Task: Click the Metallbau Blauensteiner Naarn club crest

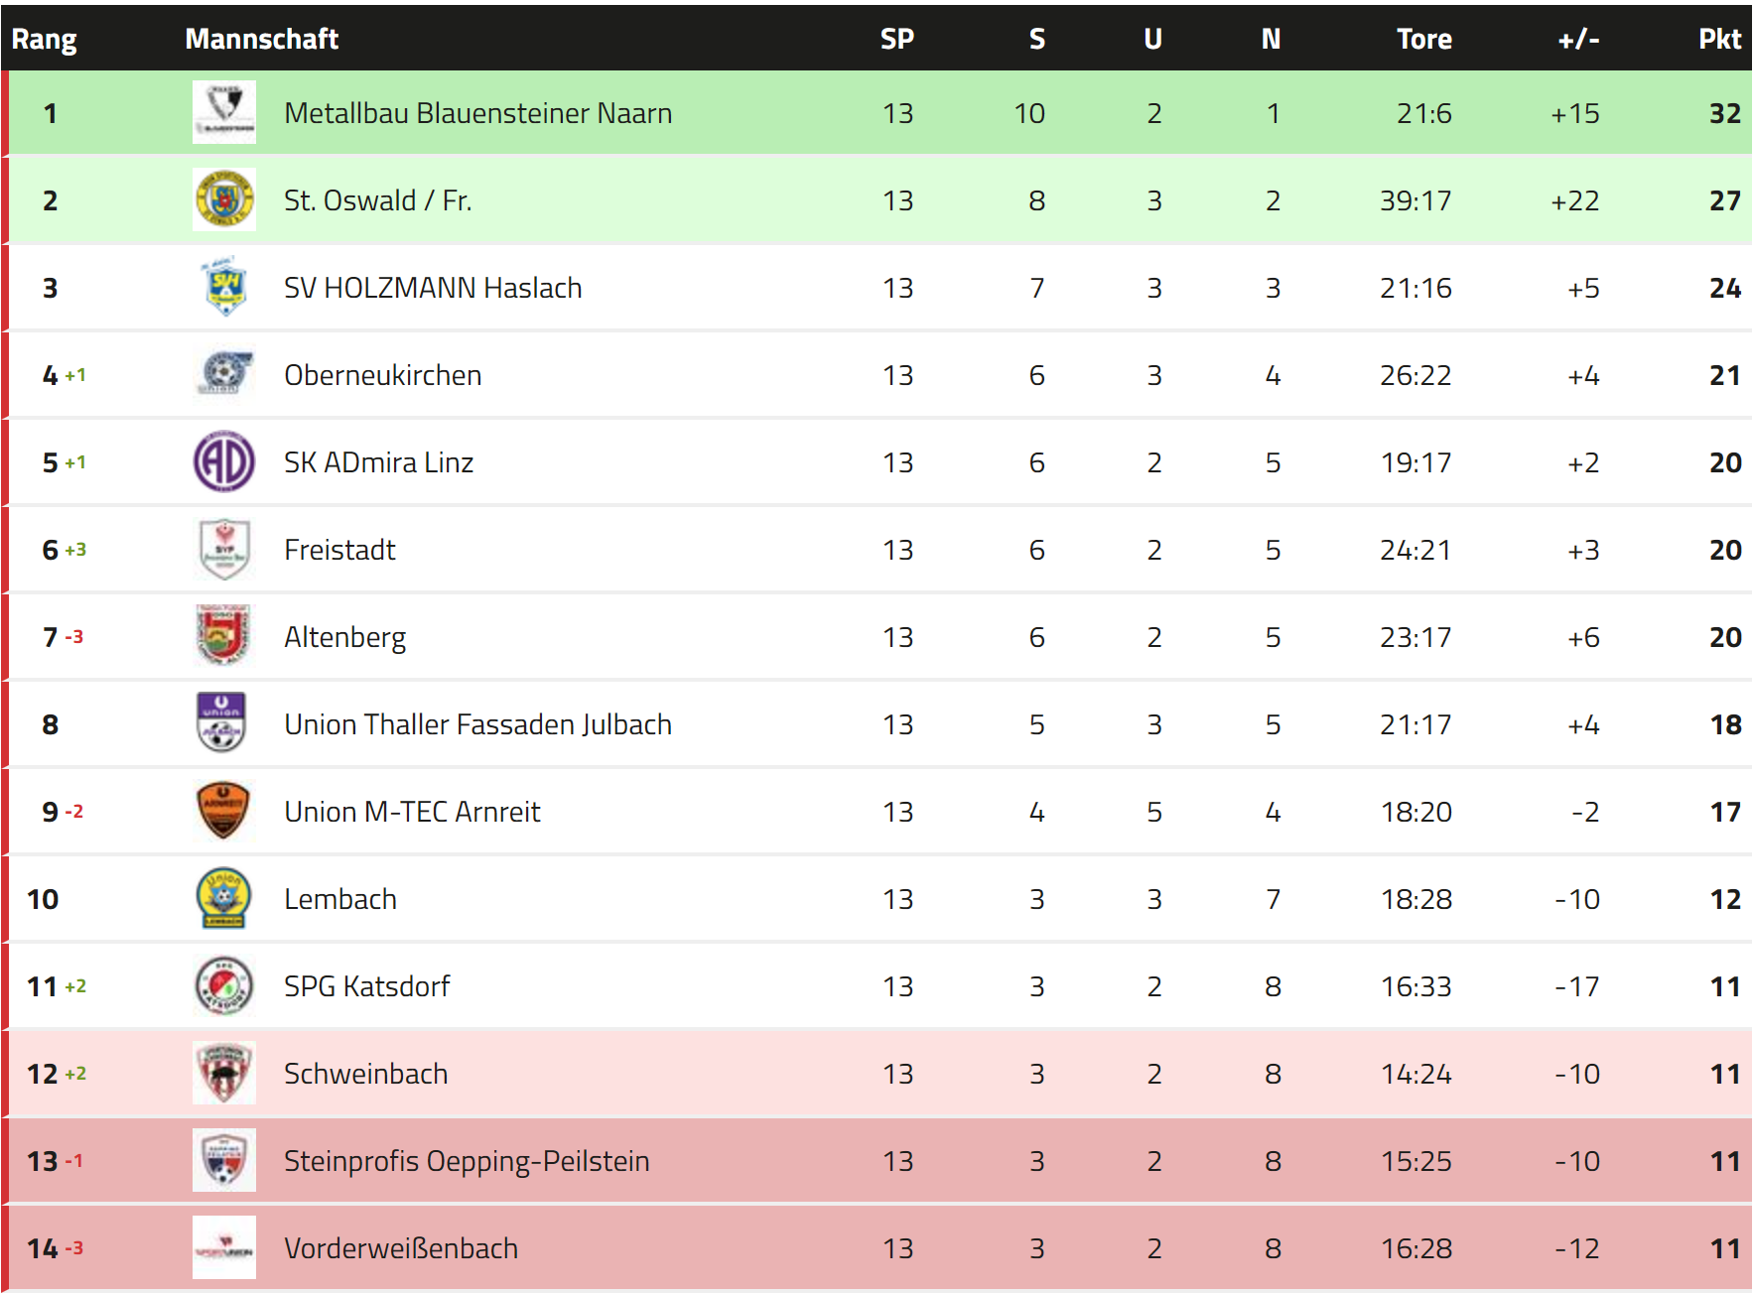Action: click(224, 113)
